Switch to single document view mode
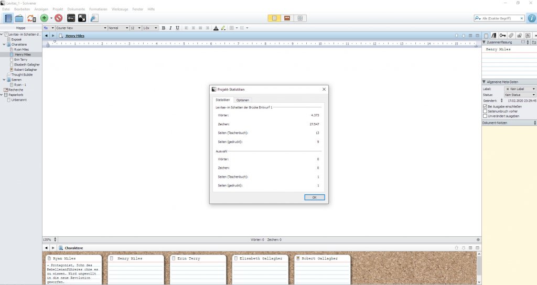537x285 pixels. [x=274, y=18]
